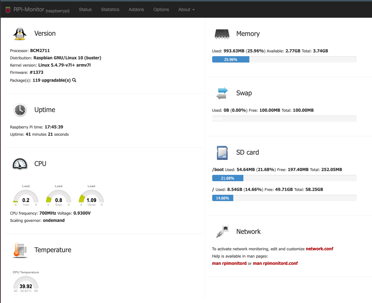Click the 119 upgradable(s) text
The width and height of the screenshot is (372, 303).
coord(52,80)
